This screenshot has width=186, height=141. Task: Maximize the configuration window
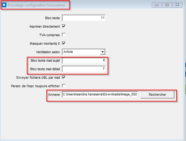(167, 5)
